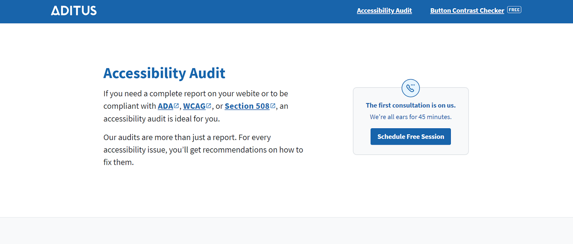
Task: Click the external-link icon after Section 508
Action: point(273,106)
